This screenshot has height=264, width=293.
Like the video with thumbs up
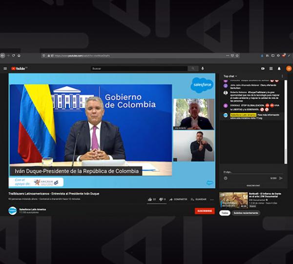pos(151,199)
